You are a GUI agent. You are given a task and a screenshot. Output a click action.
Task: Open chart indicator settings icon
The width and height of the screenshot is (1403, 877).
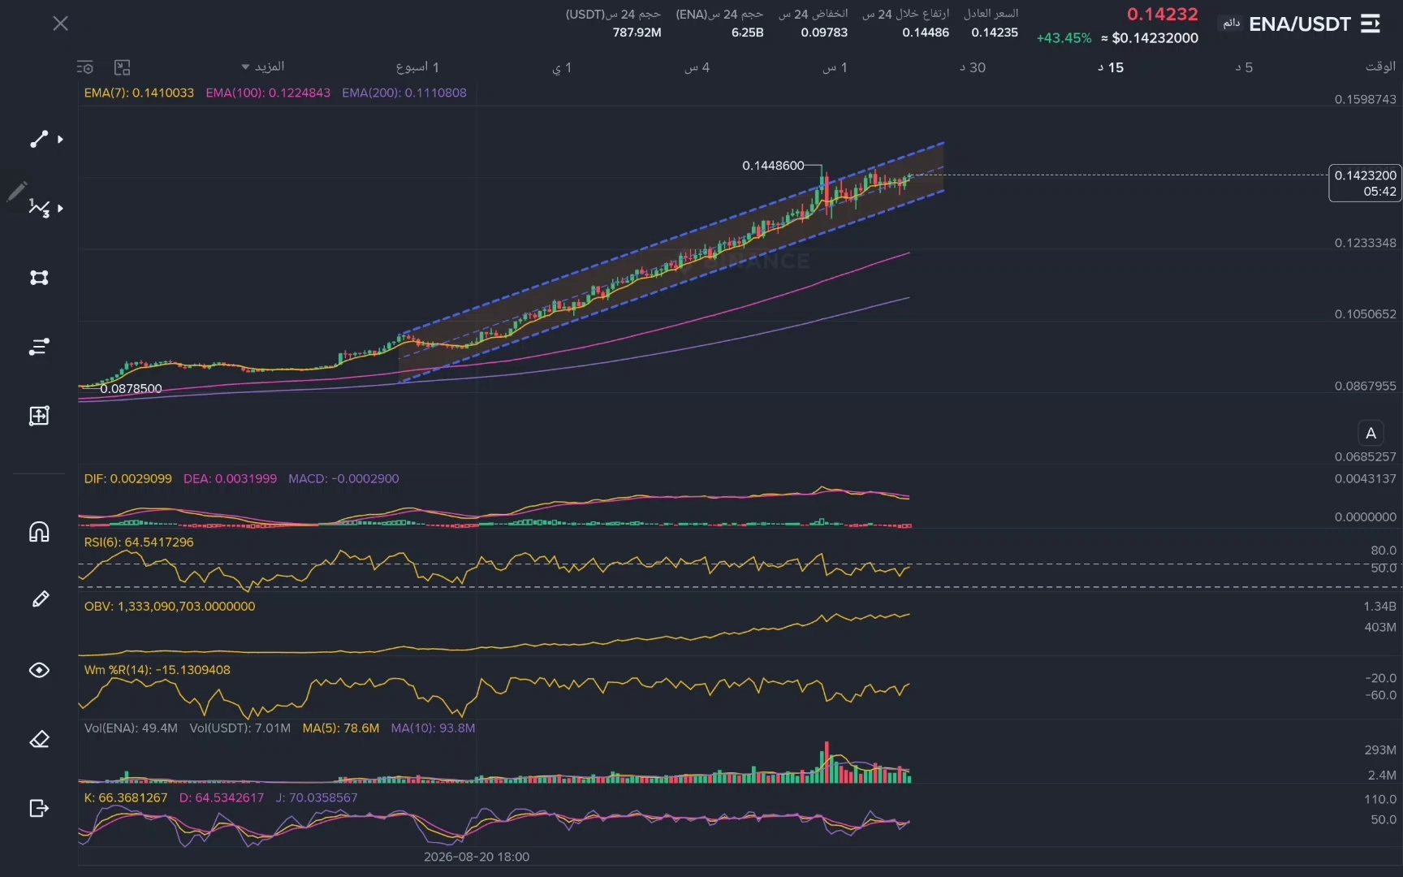tap(85, 67)
